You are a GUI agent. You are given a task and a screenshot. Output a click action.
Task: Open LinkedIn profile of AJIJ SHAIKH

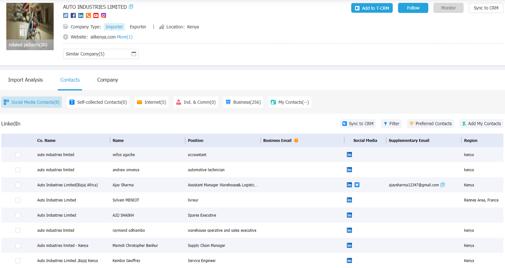click(x=349, y=215)
